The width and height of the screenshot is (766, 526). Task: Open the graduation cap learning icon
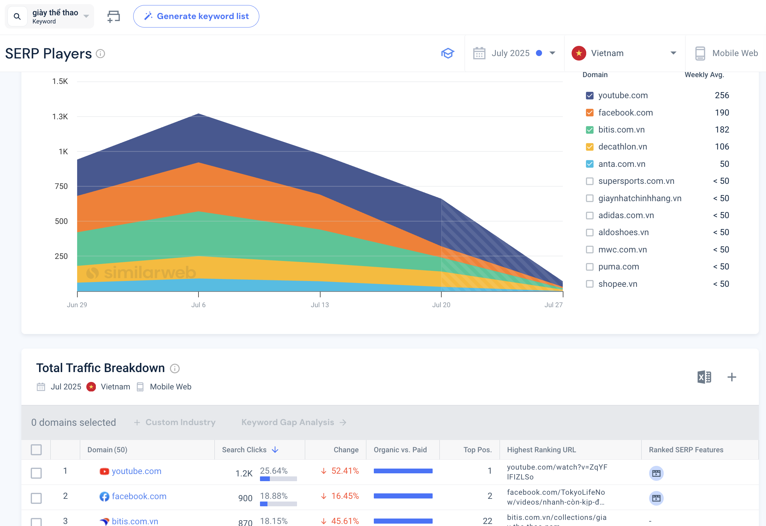pos(448,53)
